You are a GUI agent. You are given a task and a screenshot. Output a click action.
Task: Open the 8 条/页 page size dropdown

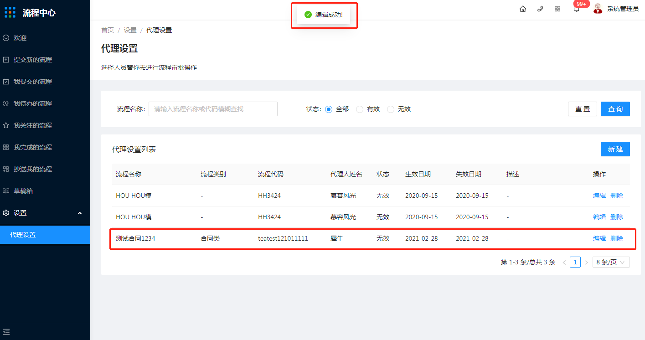(x=611, y=262)
